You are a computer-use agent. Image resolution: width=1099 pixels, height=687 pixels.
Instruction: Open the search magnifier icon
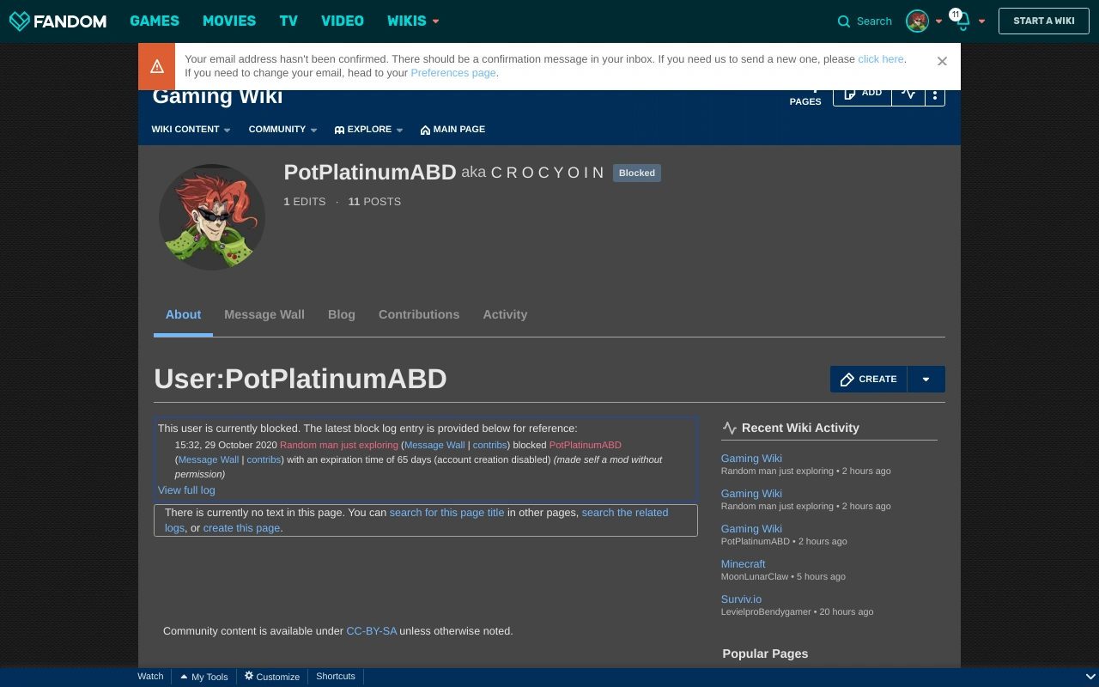[x=844, y=21]
